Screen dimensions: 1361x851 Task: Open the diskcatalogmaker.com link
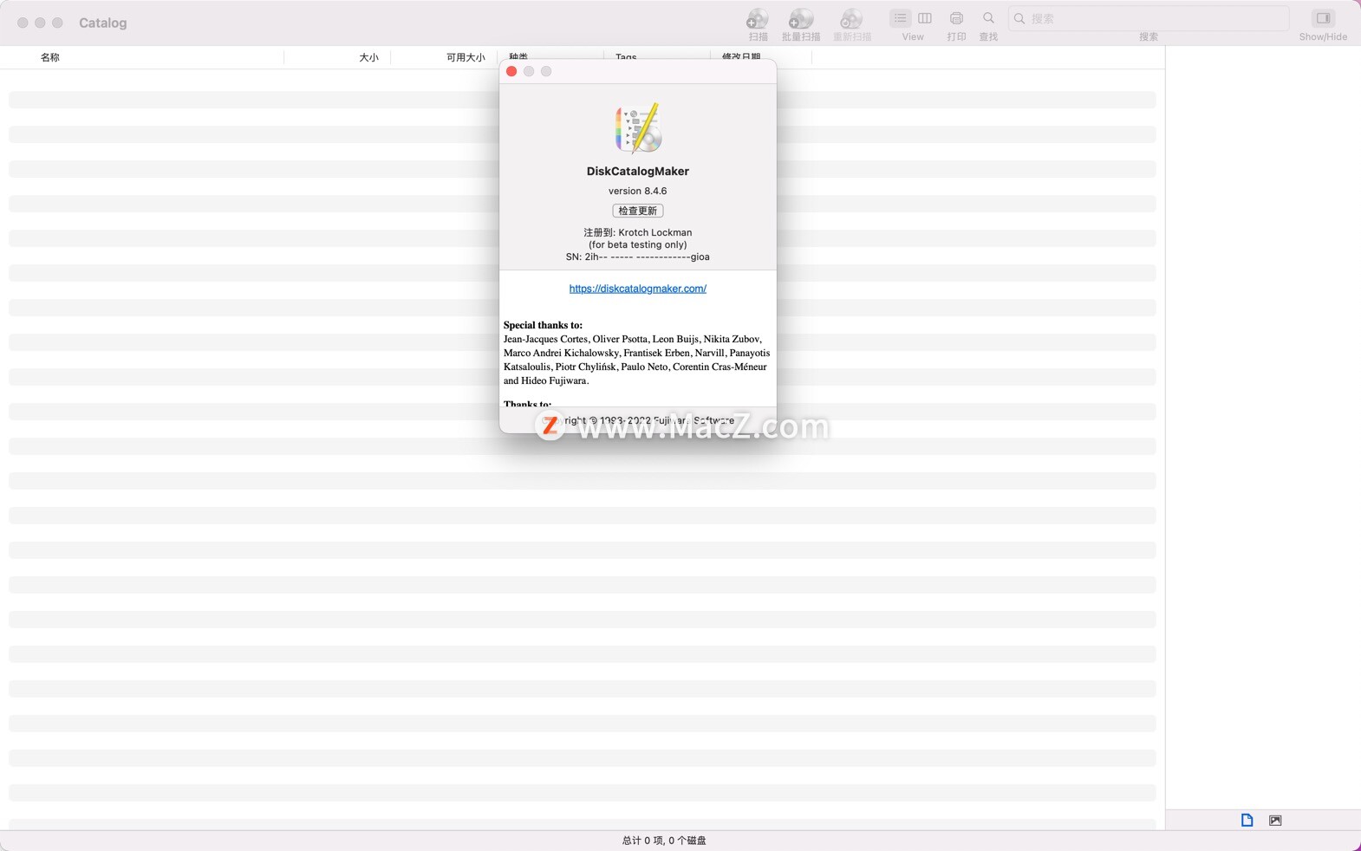638,289
